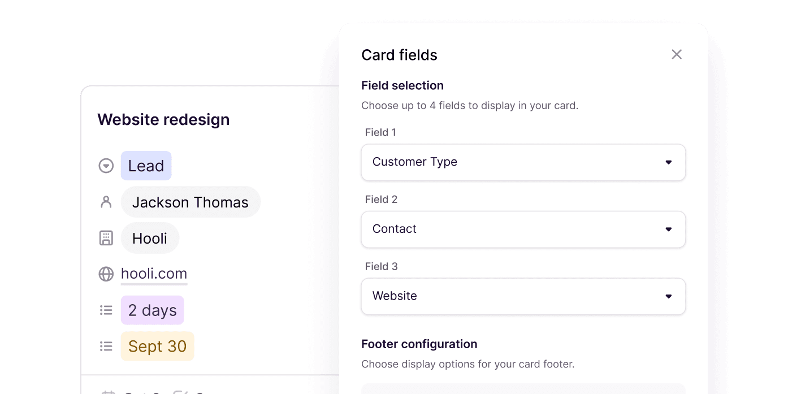Click the hooli.com website link
The image size is (788, 394).
[x=154, y=274]
